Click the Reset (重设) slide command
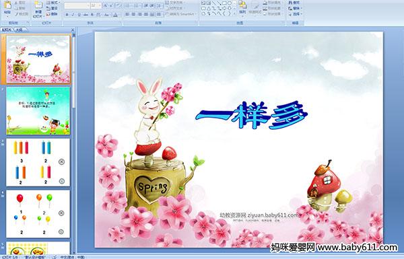 tap(53, 8)
